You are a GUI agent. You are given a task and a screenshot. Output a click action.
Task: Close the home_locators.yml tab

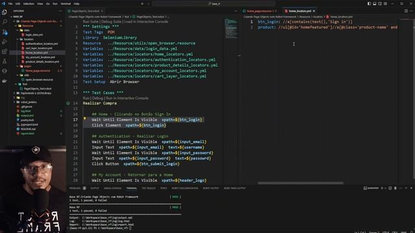(314, 11)
